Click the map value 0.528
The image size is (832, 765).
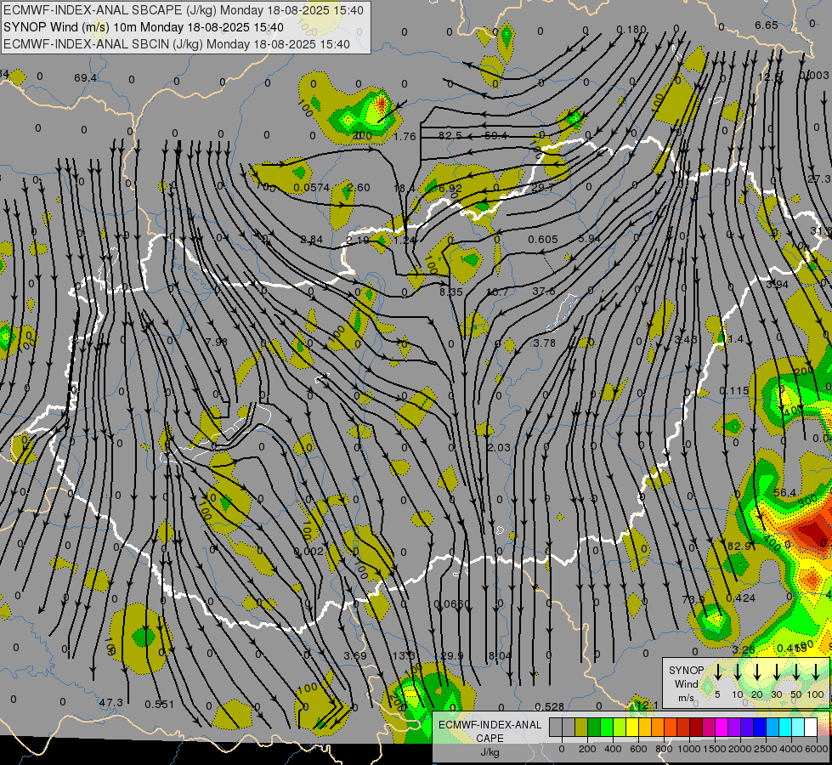click(549, 706)
